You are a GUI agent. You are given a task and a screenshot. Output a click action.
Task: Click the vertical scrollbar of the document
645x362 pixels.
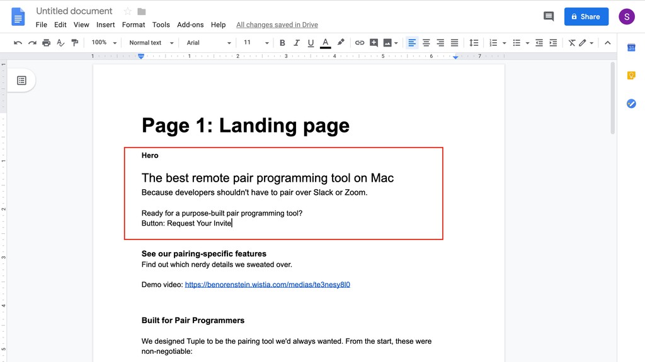tap(612, 97)
